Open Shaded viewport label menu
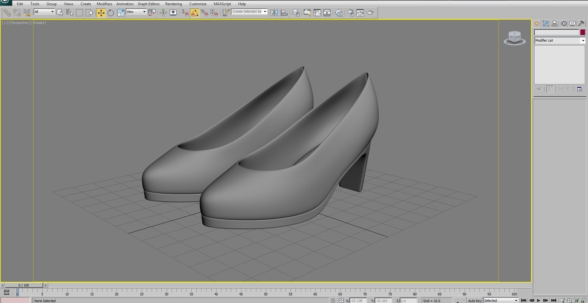Screen dimensions: 588x303 (x=38, y=23)
